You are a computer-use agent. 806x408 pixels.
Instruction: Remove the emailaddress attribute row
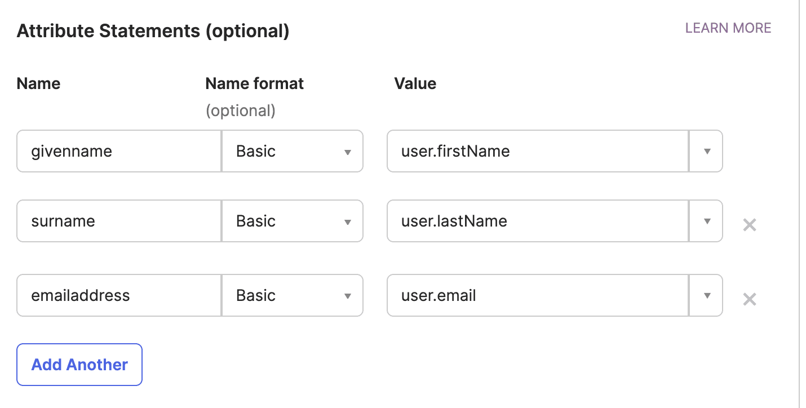coord(749,299)
